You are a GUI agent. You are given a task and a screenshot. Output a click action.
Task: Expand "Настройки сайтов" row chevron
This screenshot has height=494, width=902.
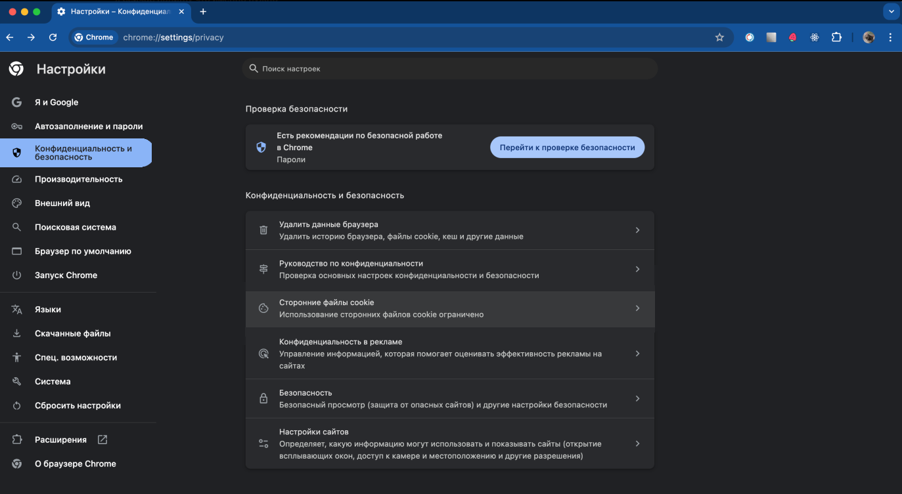coord(637,443)
